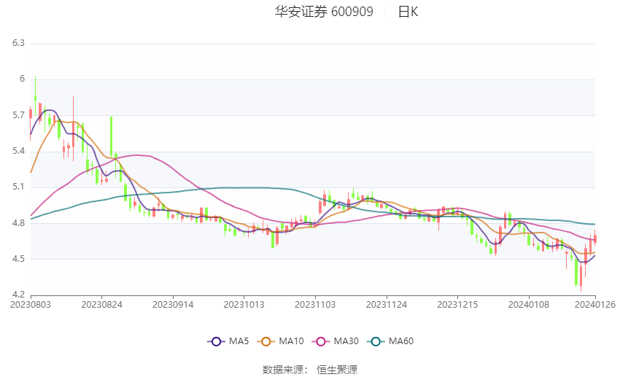Click the 4.2 y-axis price label
This screenshot has height=377, width=620.
tap(18, 295)
